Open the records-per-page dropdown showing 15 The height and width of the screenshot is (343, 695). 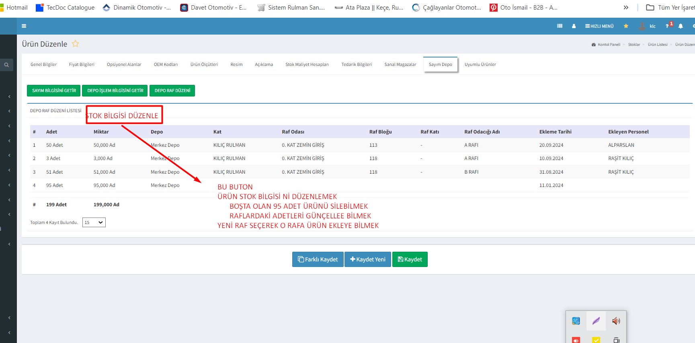[x=94, y=222]
